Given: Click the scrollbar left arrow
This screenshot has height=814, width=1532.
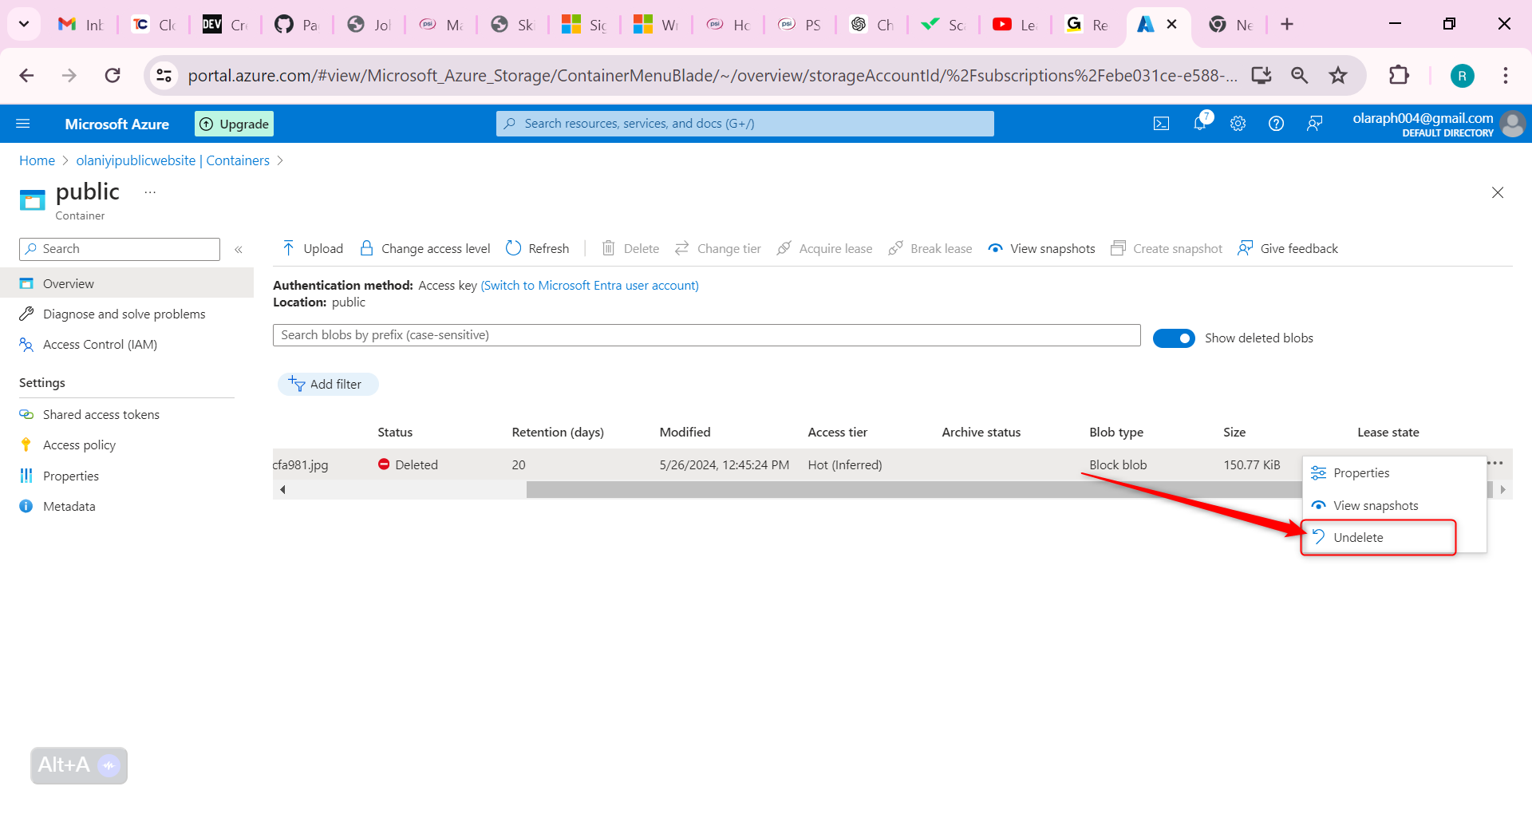Looking at the screenshot, I should pos(282,489).
